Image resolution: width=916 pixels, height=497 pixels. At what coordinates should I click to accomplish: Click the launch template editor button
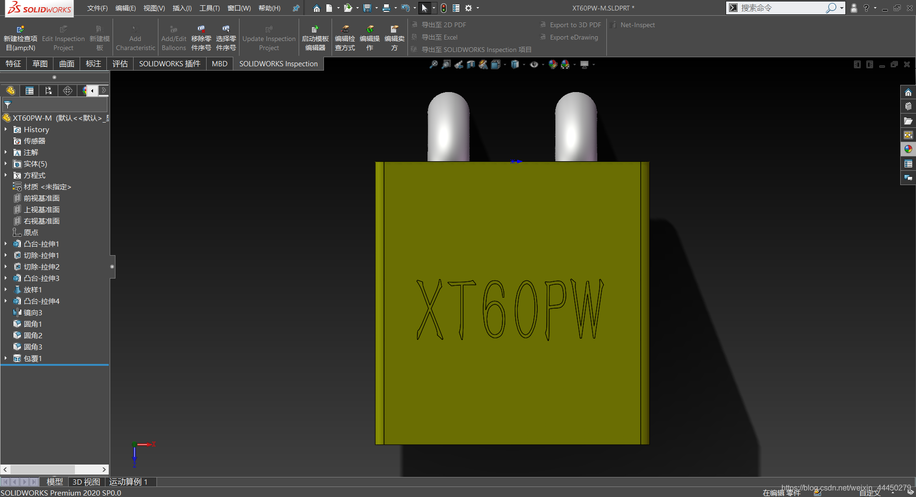click(315, 38)
